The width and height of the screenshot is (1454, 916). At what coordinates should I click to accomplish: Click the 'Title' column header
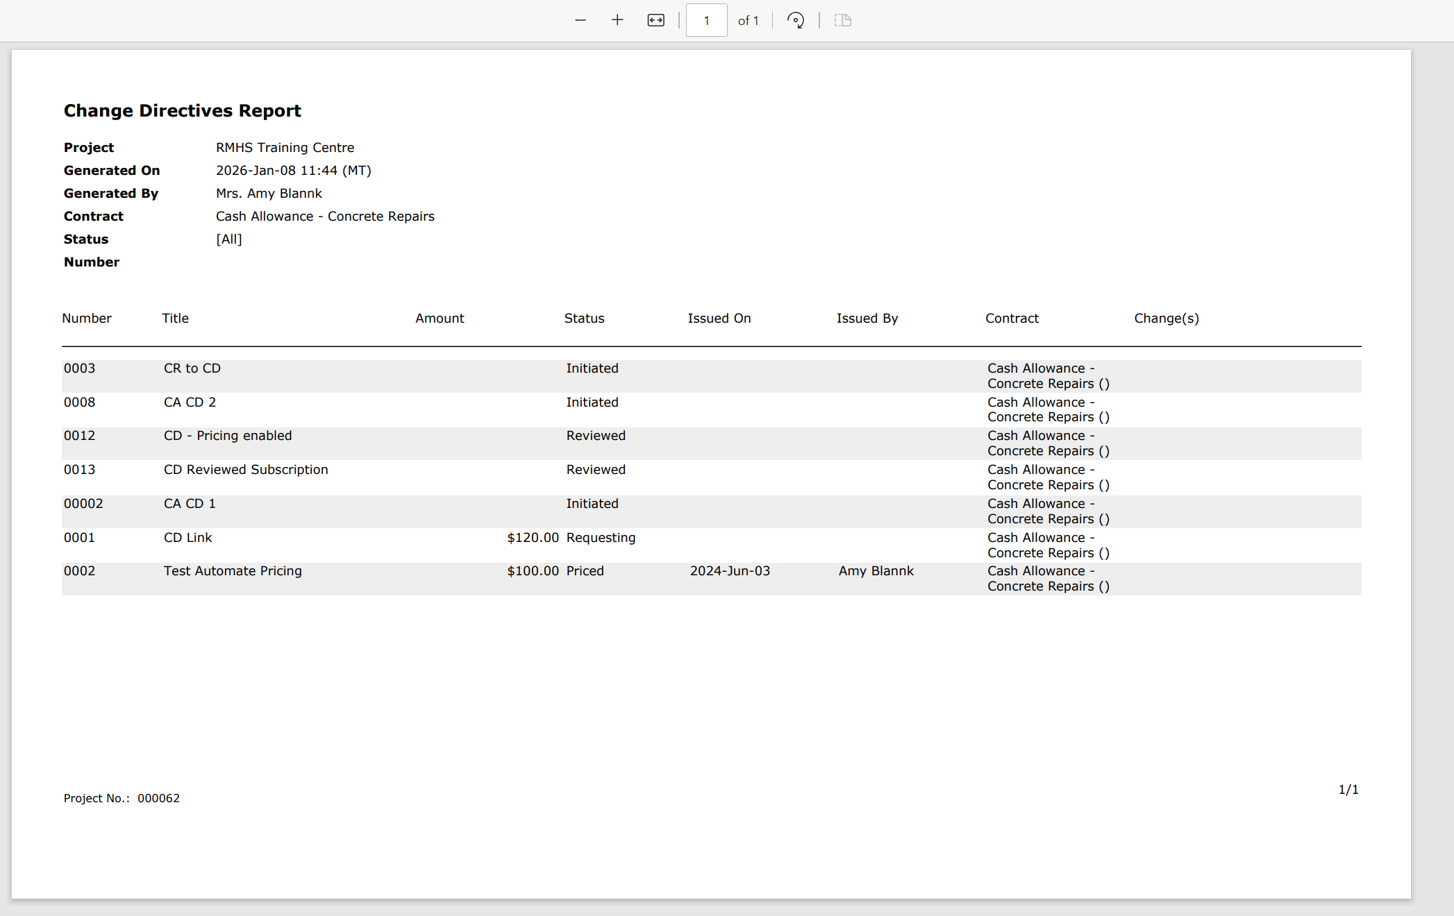coord(175,318)
